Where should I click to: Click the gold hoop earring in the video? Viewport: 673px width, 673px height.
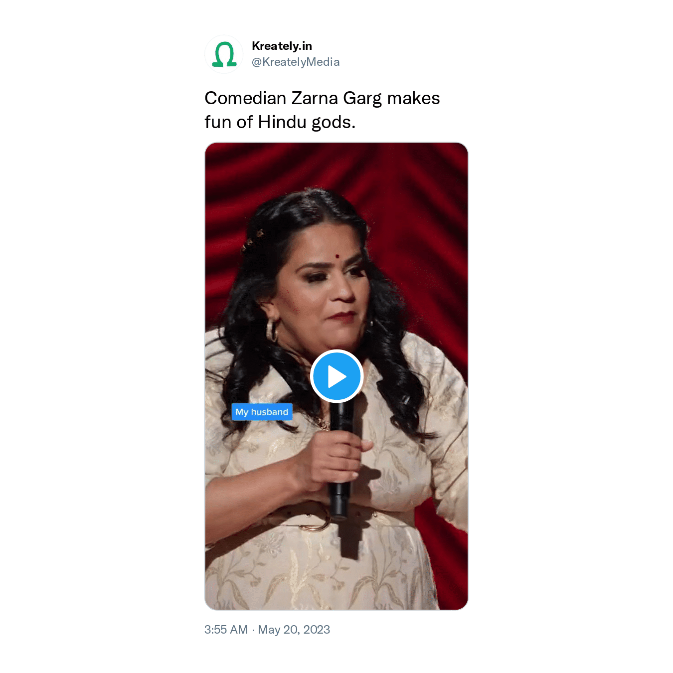tap(272, 330)
